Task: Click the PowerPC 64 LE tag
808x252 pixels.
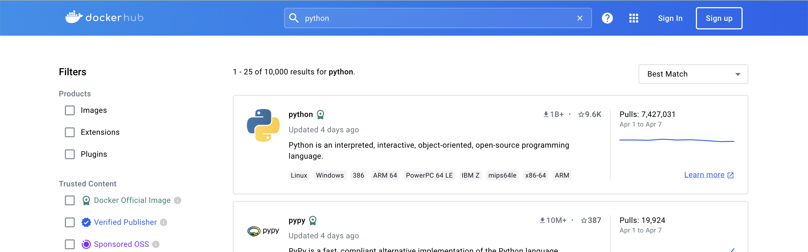Action: click(429, 175)
